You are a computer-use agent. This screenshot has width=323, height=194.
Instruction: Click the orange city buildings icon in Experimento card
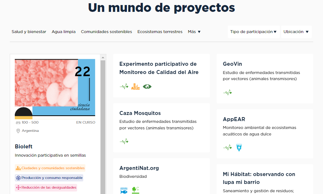pyautogui.click(x=136, y=87)
